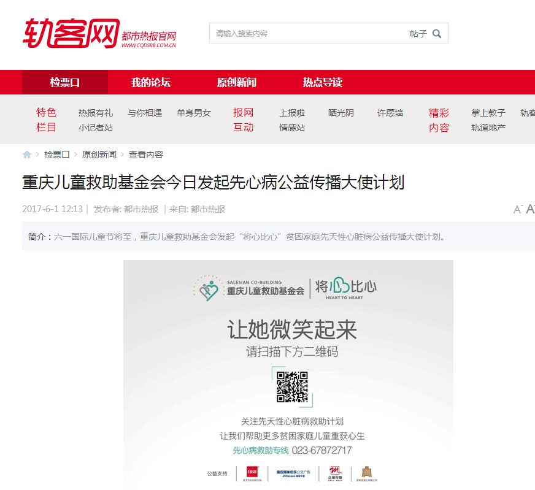The image size is (535, 490).
Task: Click the 报网互动 category label
Action: click(x=244, y=120)
